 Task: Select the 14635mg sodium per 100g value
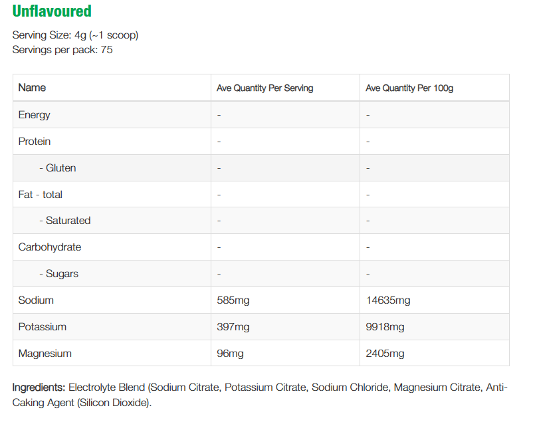tap(388, 300)
